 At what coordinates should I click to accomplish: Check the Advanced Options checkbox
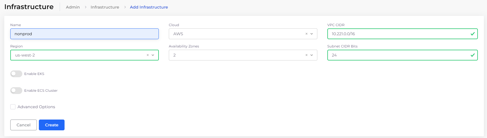13,107
